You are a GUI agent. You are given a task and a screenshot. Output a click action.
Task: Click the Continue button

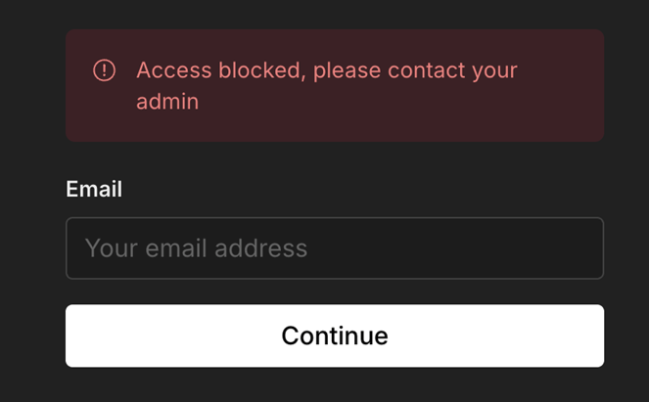tap(334, 335)
